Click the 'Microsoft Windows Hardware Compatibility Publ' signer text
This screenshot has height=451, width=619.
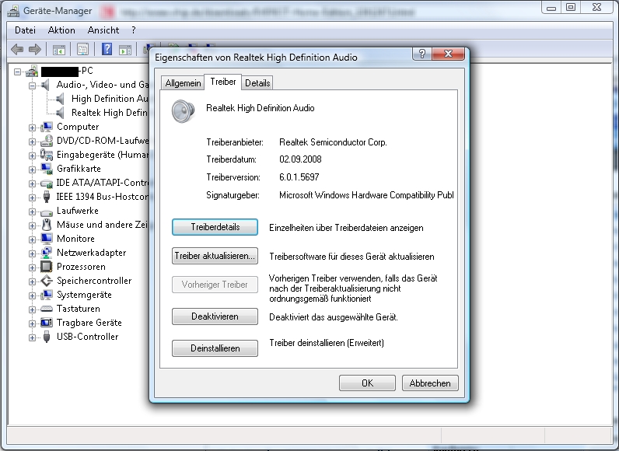(x=366, y=195)
